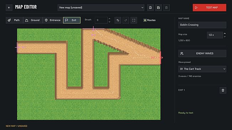Image resolution: width=232 pixels, height=130 pixels.
Task: Click the delete map trash icon in header
Action: pyautogui.click(x=166, y=7)
